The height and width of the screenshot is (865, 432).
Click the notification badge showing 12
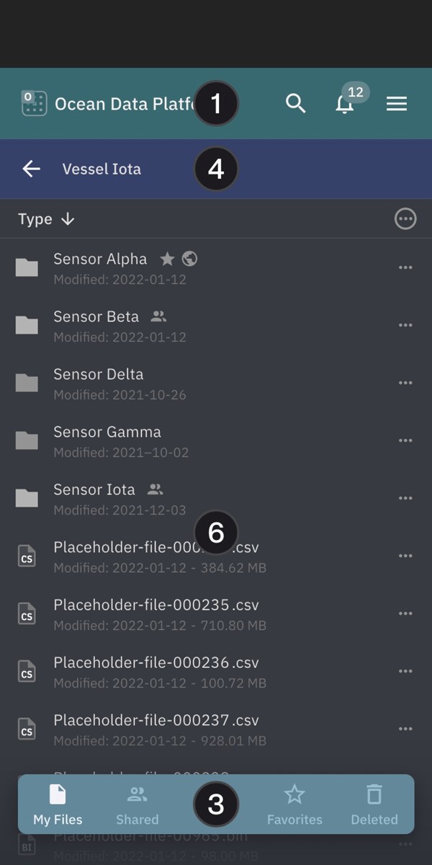click(354, 92)
